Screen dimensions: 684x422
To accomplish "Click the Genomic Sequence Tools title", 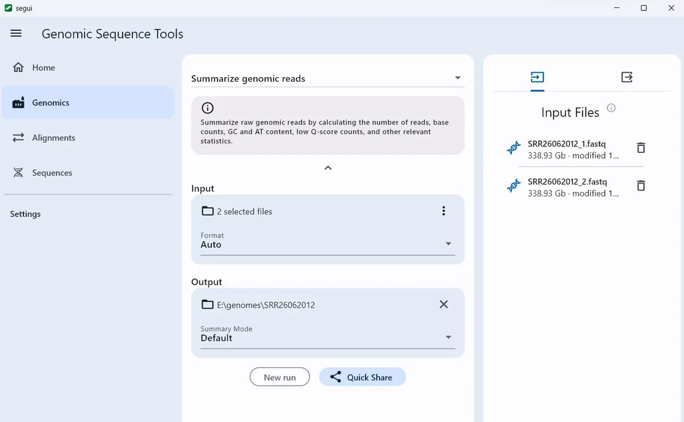I will tap(113, 34).
